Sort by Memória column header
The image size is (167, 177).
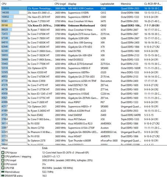point(131,4)
